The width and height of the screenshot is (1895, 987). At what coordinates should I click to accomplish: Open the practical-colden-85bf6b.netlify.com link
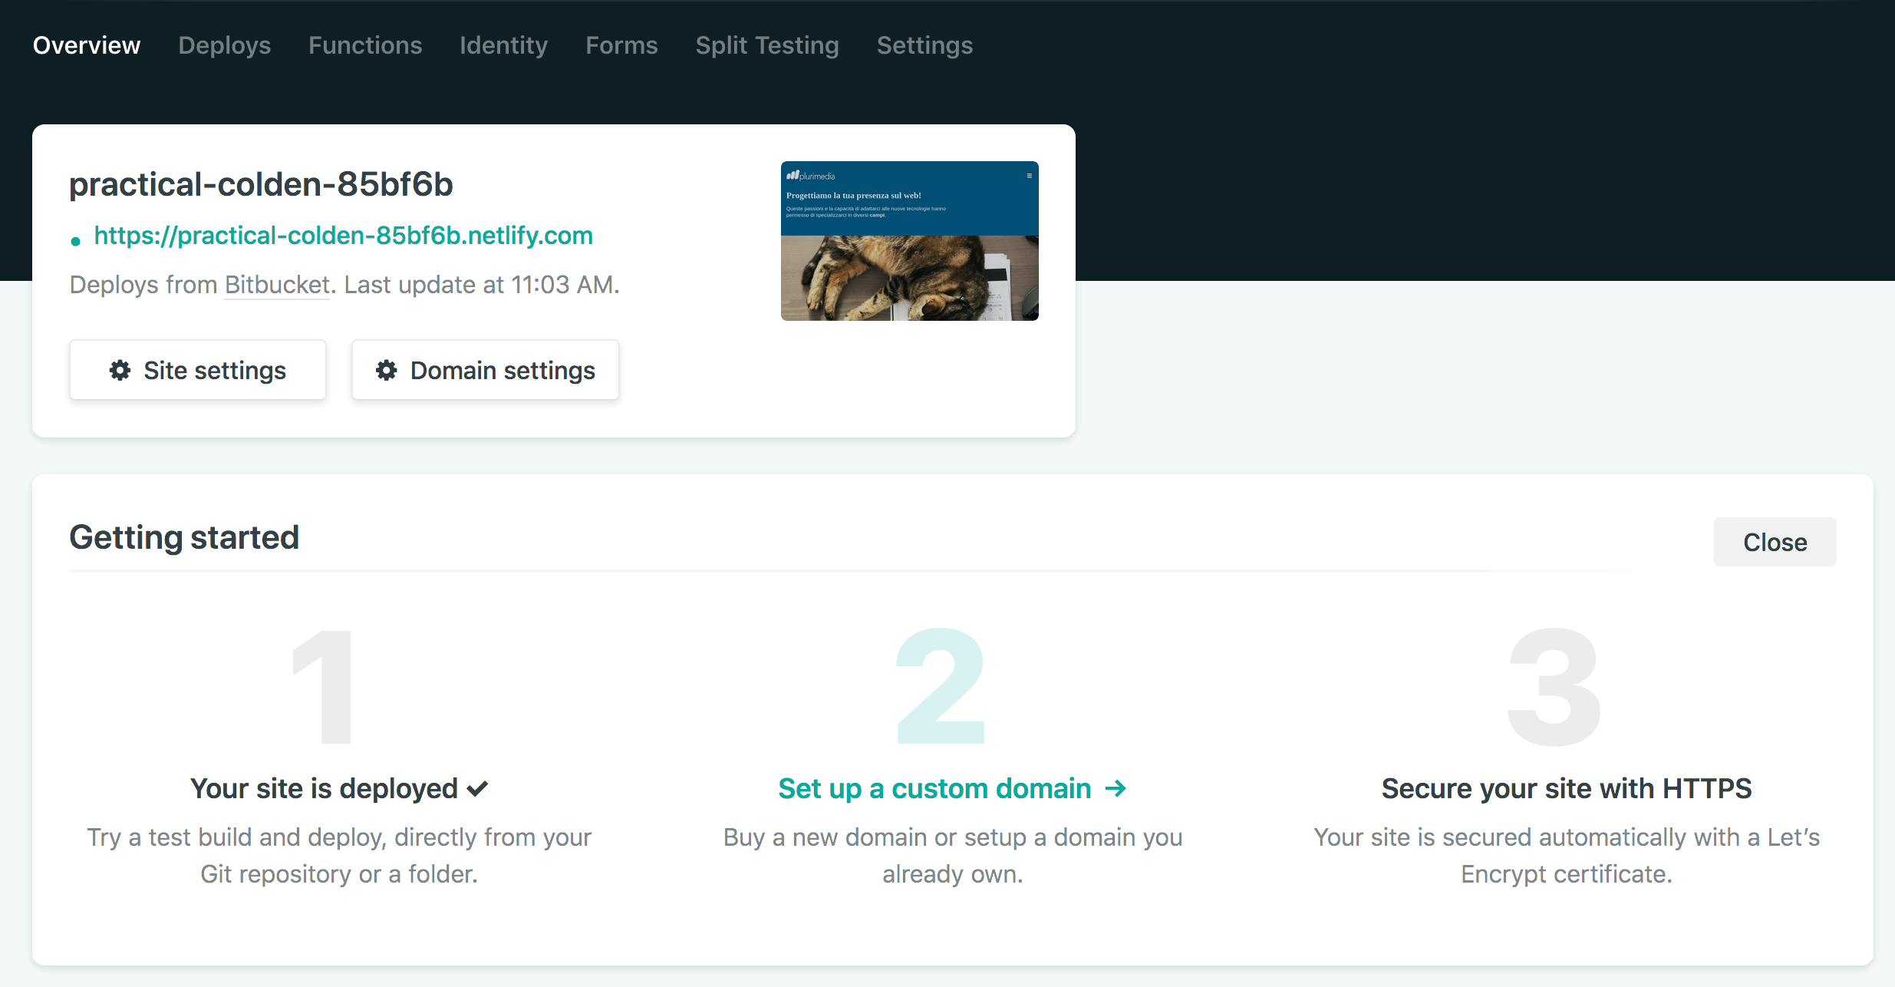coord(343,236)
